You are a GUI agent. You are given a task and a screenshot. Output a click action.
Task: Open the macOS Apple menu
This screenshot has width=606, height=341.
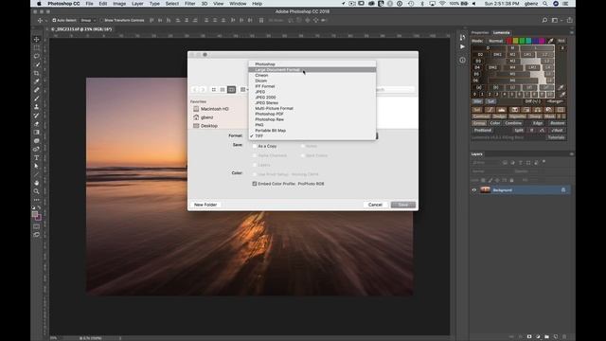click(x=39, y=4)
